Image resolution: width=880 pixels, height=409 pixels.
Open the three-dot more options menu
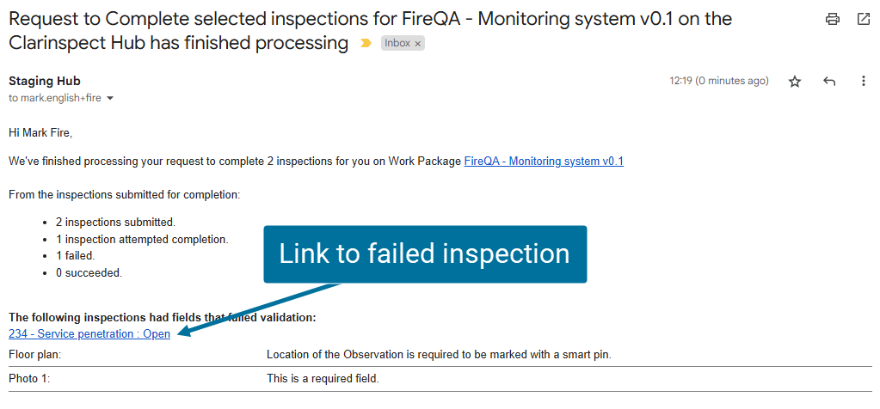pyautogui.click(x=864, y=82)
